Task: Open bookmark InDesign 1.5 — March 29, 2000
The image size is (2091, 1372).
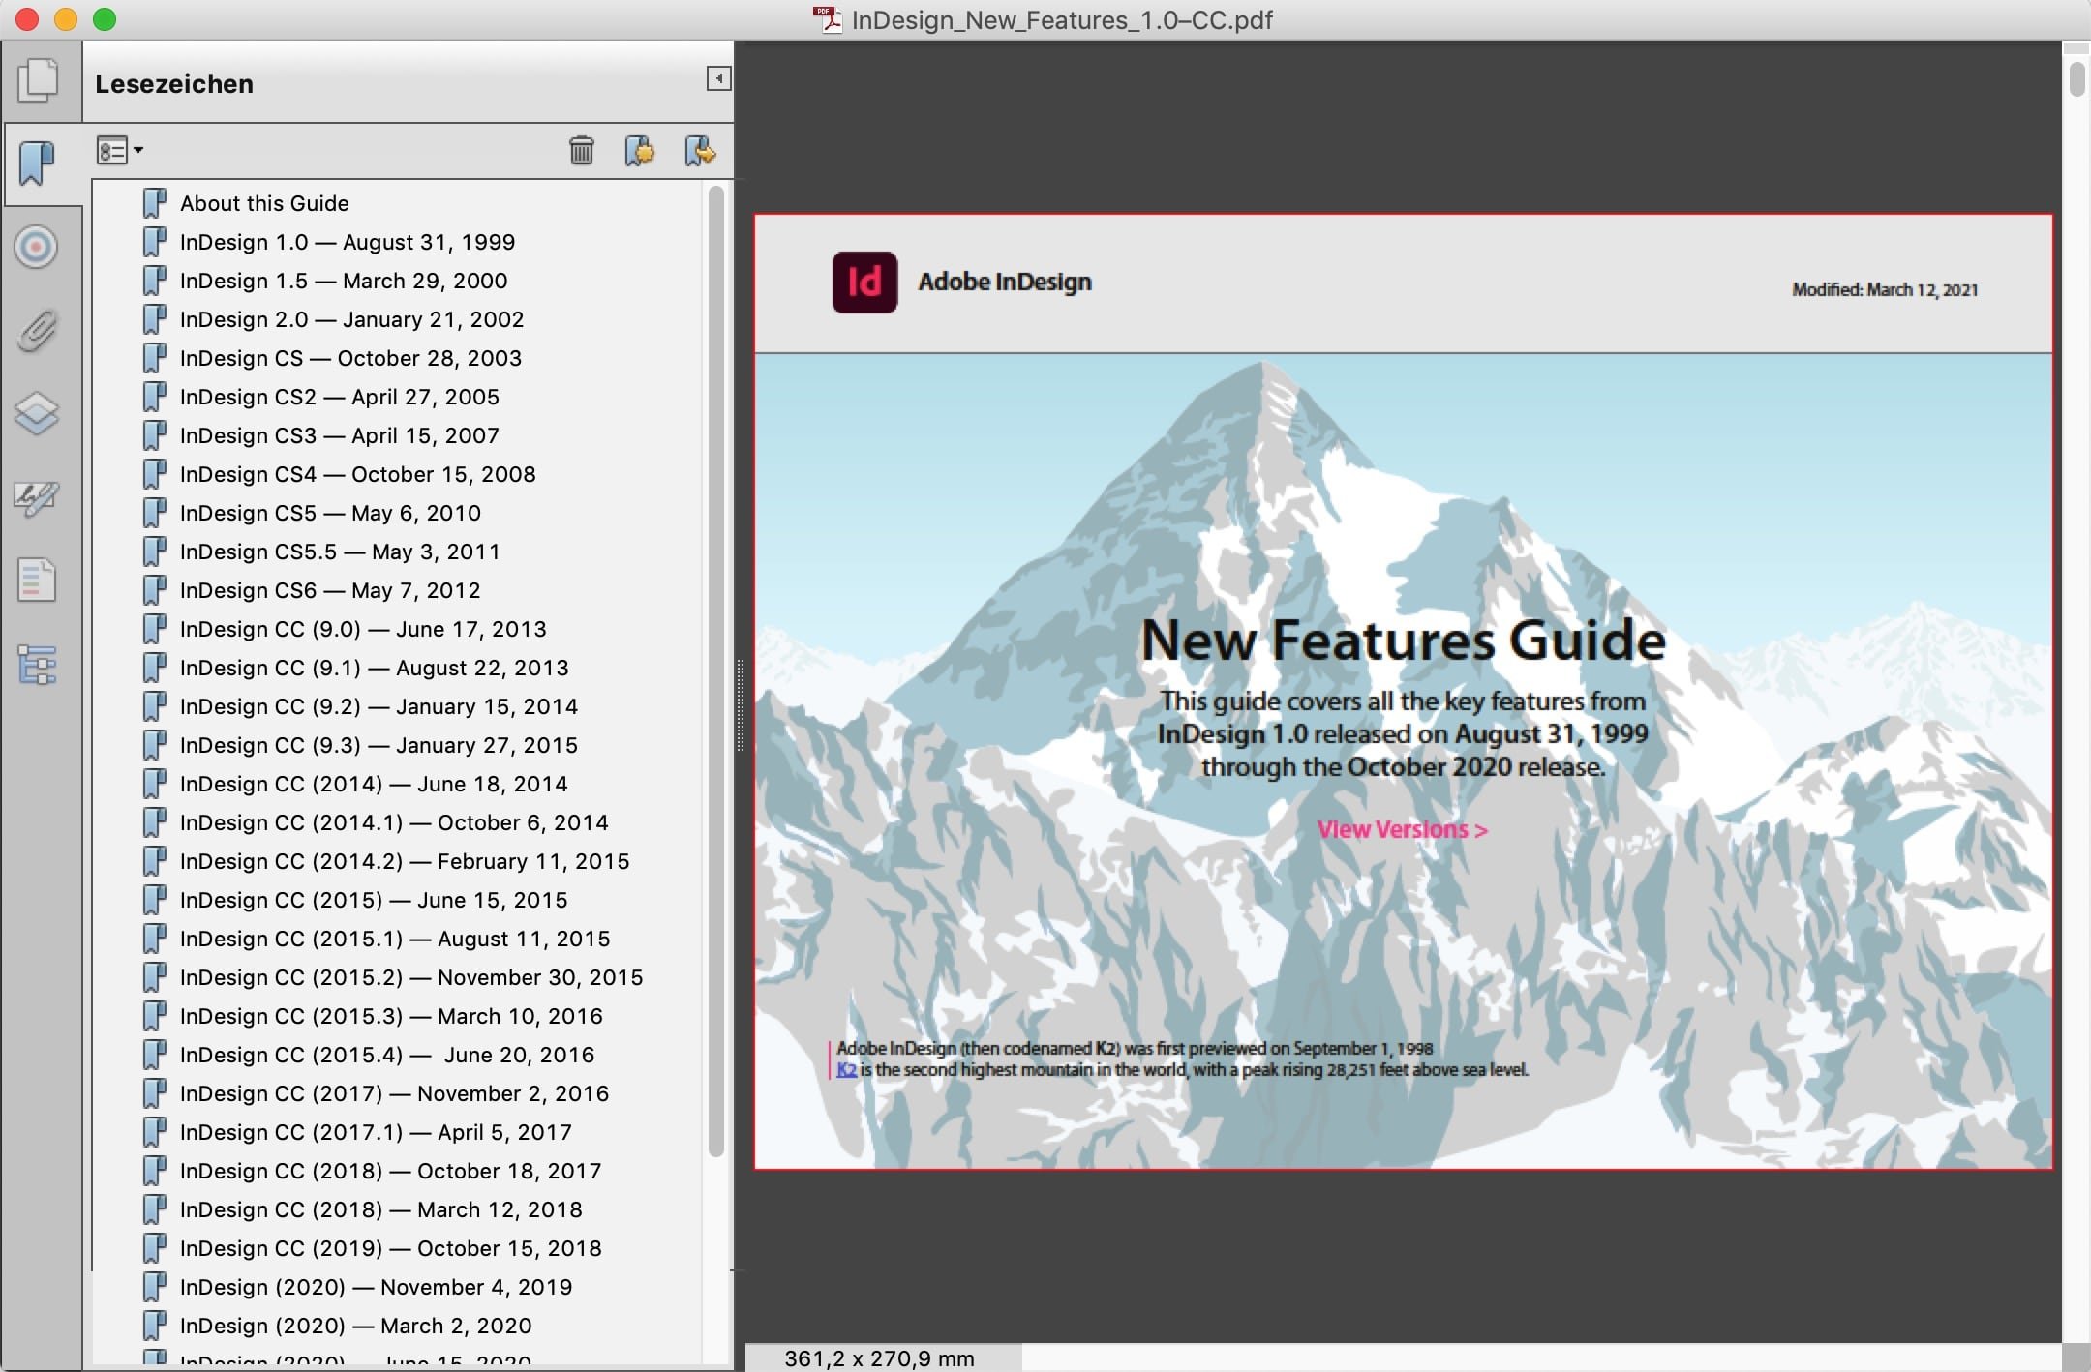Action: (x=344, y=281)
